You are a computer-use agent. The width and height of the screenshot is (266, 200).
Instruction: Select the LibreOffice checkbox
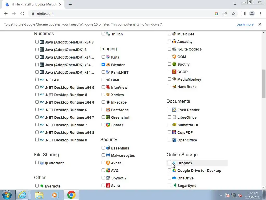(169, 117)
